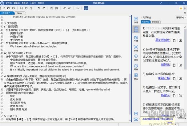Open the 新智元 source link under suggestion 2
The height and width of the screenshot is (126, 187).
pos(165,65)
